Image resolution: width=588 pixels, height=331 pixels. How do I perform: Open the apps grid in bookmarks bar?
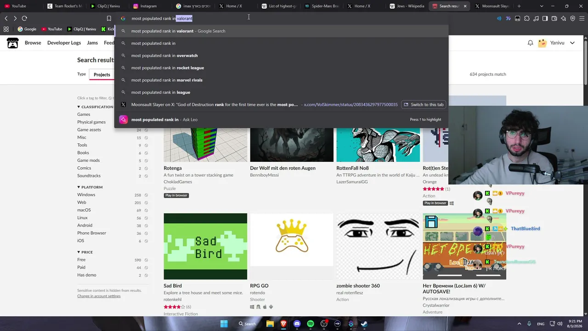[x=6, y=29]
